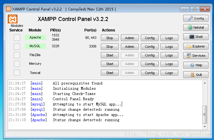Click the log scrollbar up arrow
This screenshot has height=140, width=214.
click(x=205, y=83)
